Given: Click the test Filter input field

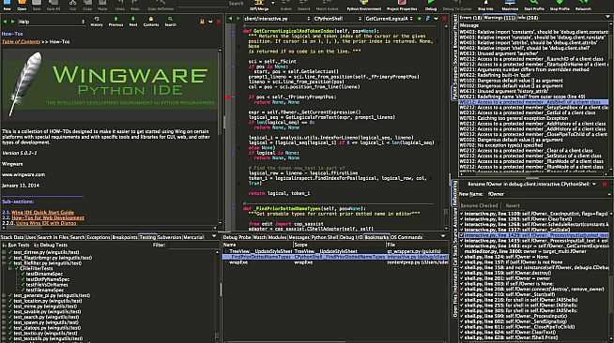Looking at the screenshot, I should tap(192, 245).
